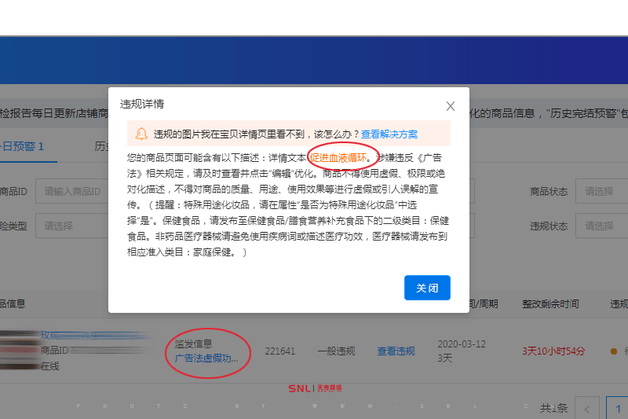Expand the 违规状态 dropdown
This screenshot has height=419, width=628.
point(601,226)
